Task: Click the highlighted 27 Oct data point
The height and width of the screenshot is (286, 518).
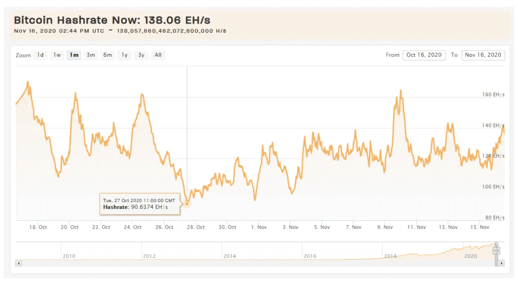Action: 187,204
